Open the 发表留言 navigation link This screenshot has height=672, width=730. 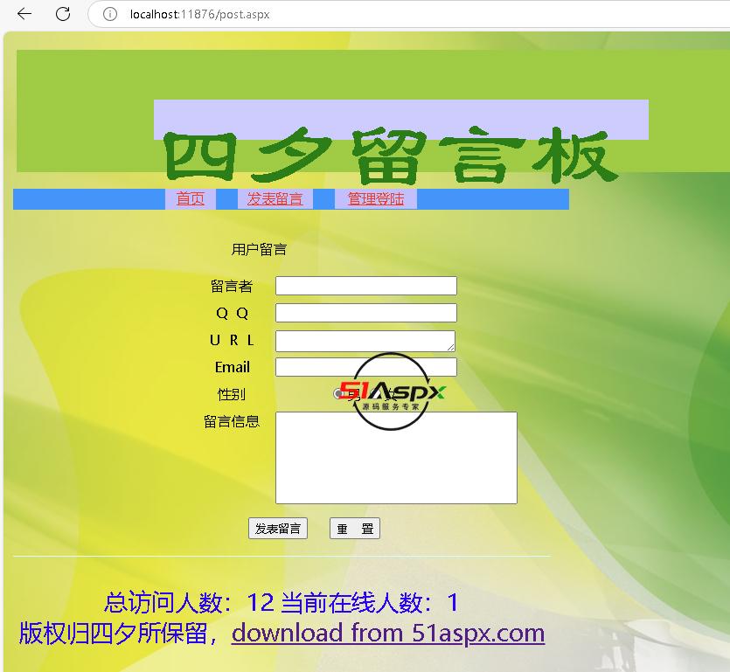click(275, 199)
